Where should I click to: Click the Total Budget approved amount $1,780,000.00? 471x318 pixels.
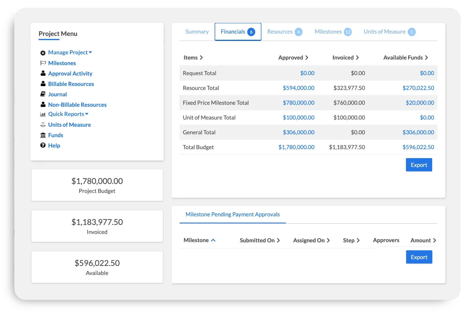[x=296, y=147]
